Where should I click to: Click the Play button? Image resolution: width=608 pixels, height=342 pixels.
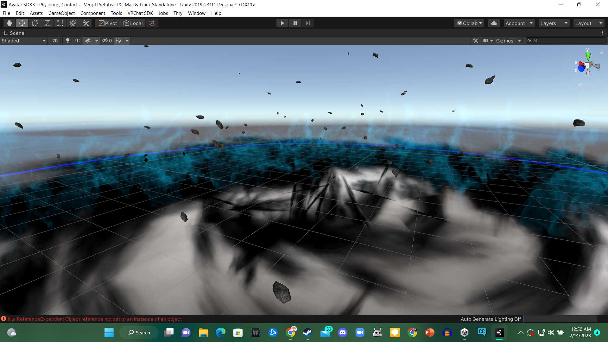(x=282, y=23)
